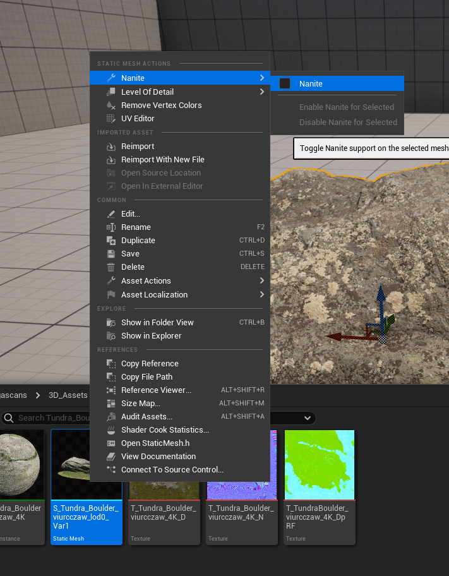Expand the Level Of Detail submenu arrow
The width and height of the screenshot is (449, 576).
(261, 92)
